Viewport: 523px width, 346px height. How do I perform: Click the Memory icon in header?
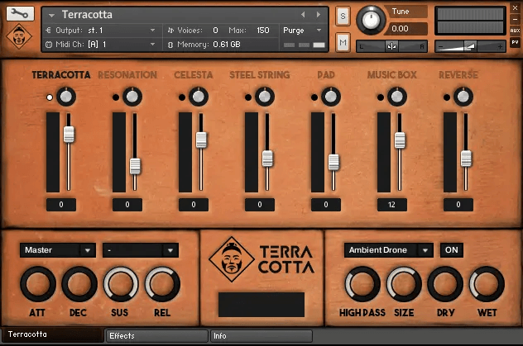[170, 45]
